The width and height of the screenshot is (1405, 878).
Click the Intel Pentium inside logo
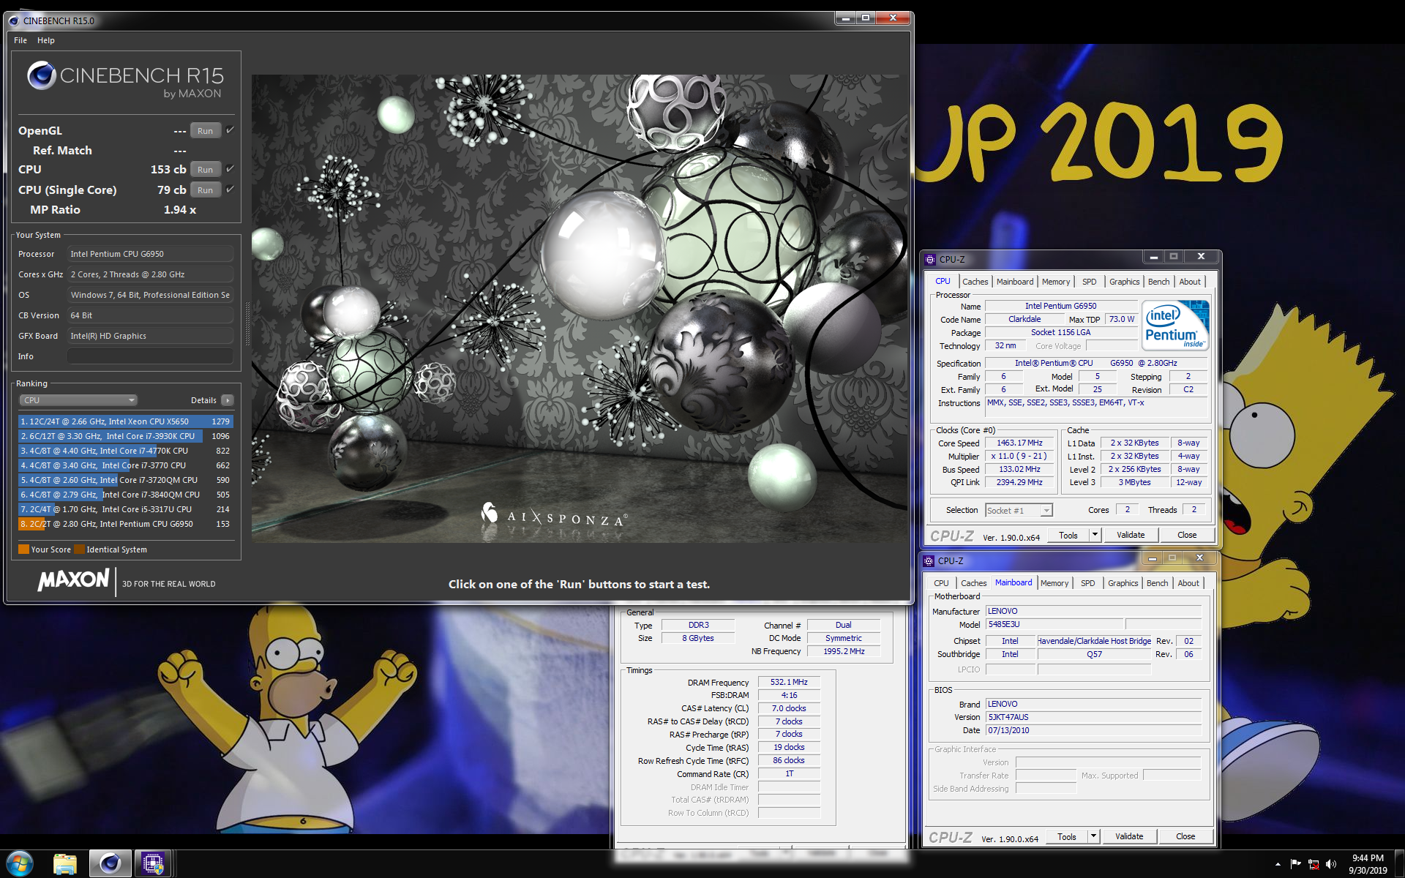click(x=1175, y=326)
